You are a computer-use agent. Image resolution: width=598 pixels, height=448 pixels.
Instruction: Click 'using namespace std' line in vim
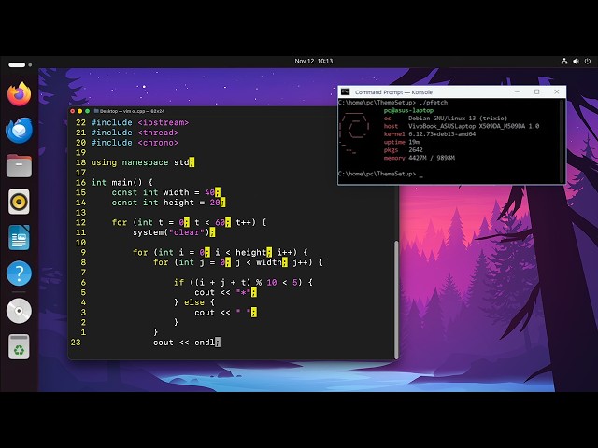coord(143,162)
